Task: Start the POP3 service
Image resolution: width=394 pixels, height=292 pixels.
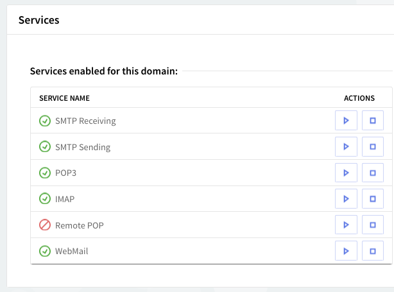Action: 346,173
